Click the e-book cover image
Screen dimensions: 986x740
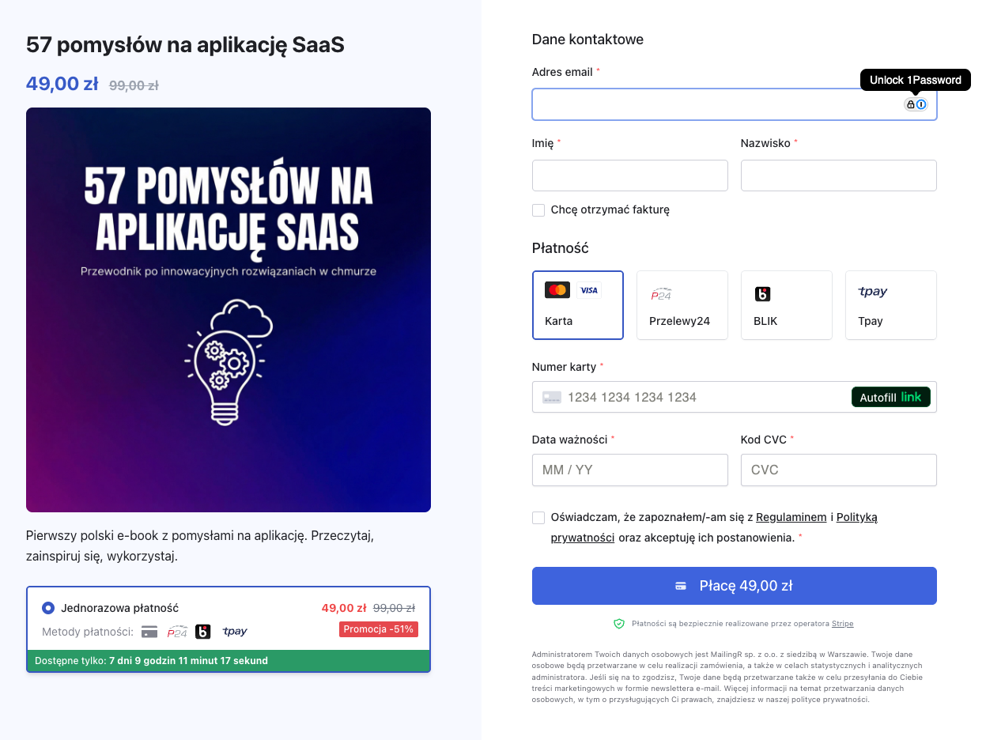point(229,310)
